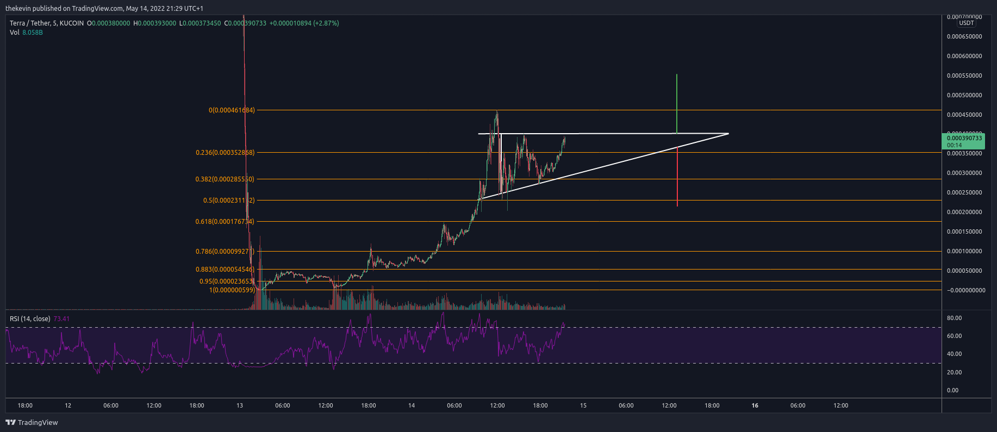Select the Fib 0.382(0.000285550) level label
Viewport: 997px width, 432px height.
[x=225, y=179]
